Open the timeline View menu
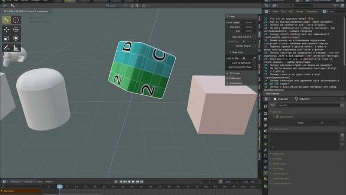The height and width of the screenshot is (195, 346). click(39, 182)
